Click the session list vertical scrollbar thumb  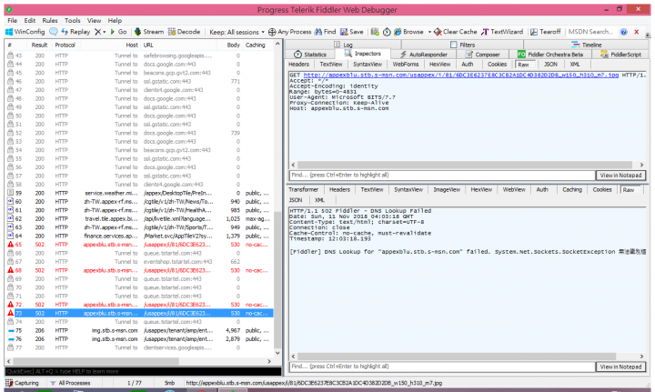pos(277,280)
